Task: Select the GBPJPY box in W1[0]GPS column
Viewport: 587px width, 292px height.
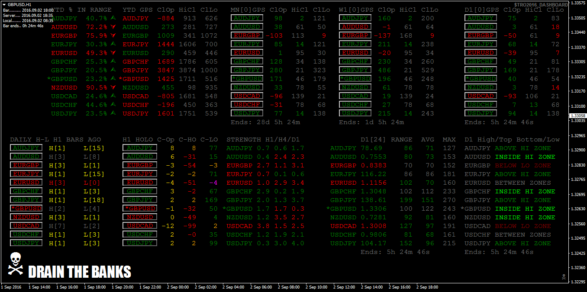Action: point(355,70)
